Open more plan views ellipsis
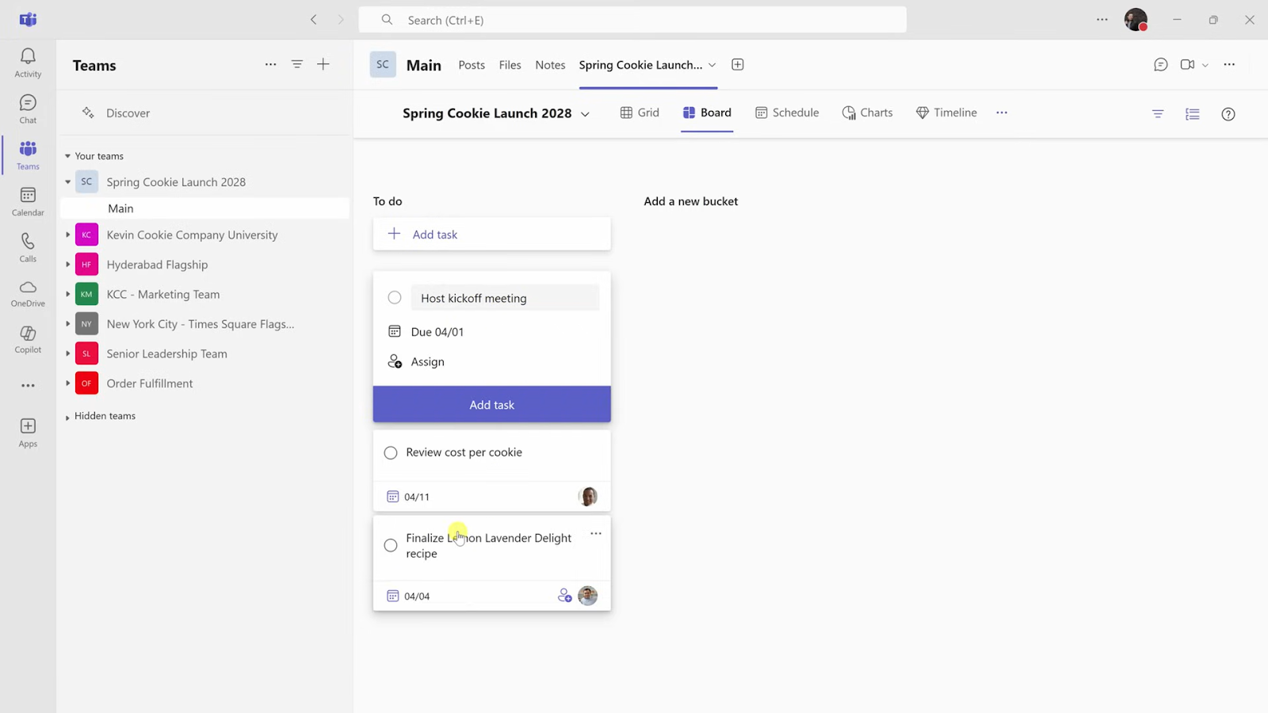Viewport: 1268px width, 713px height. [x=1002, y=112]
